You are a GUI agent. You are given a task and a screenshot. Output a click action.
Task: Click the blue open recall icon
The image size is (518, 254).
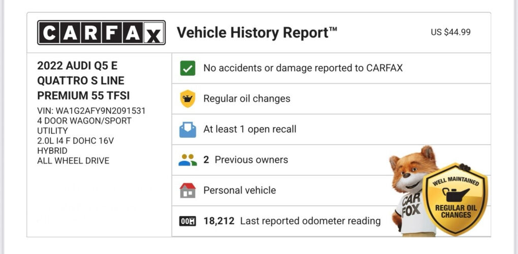coord(187,129)
